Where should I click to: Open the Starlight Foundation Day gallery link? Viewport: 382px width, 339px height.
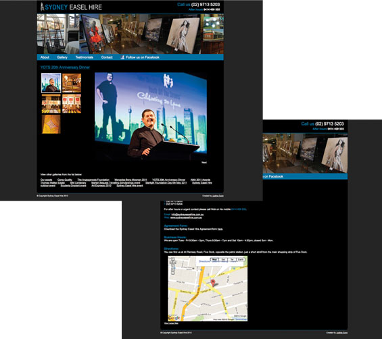pos(166,183)
